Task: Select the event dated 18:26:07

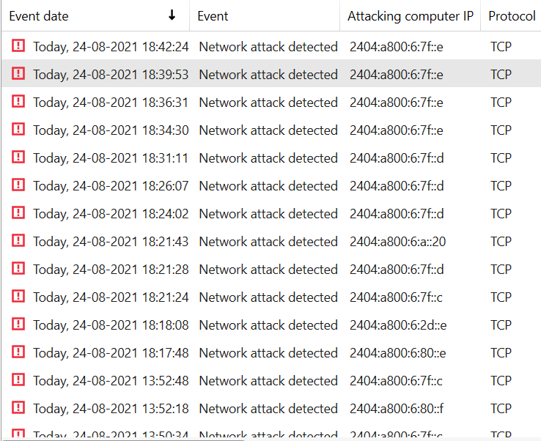Action: tap(111, 186)
